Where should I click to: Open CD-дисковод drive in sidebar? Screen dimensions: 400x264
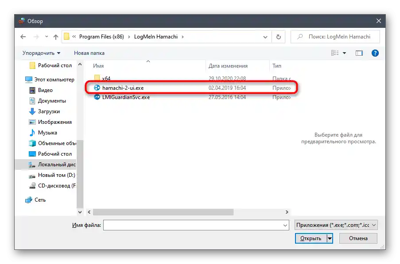57,186
